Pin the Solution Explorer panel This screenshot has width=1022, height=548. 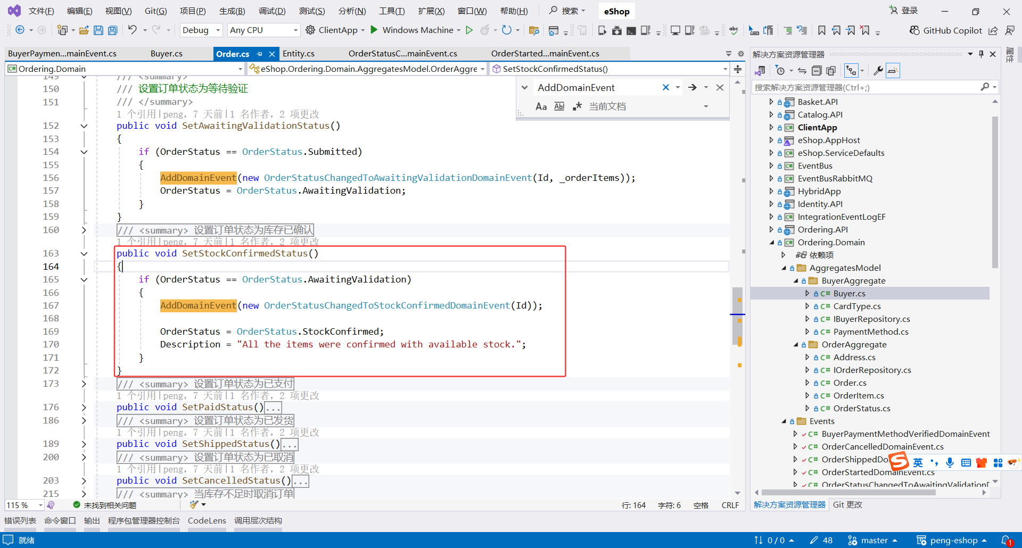(x=981, y=54)
